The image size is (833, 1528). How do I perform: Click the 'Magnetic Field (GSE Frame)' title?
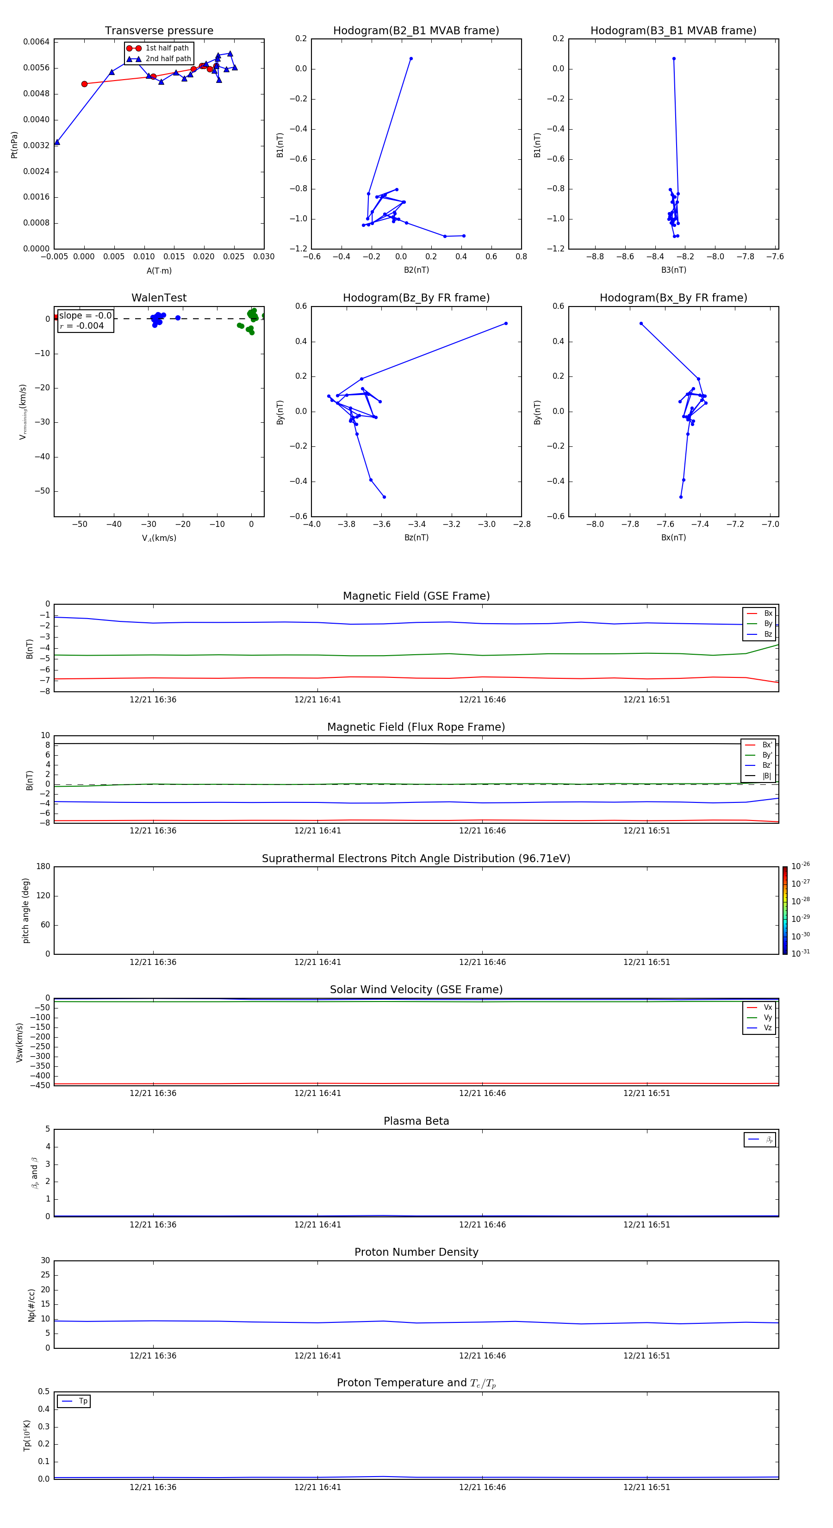tap(416, 596)
